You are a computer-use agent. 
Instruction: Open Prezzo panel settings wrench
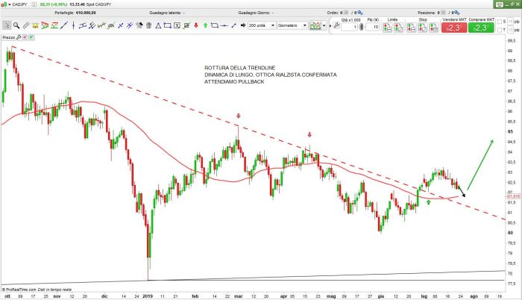(19, 37)
